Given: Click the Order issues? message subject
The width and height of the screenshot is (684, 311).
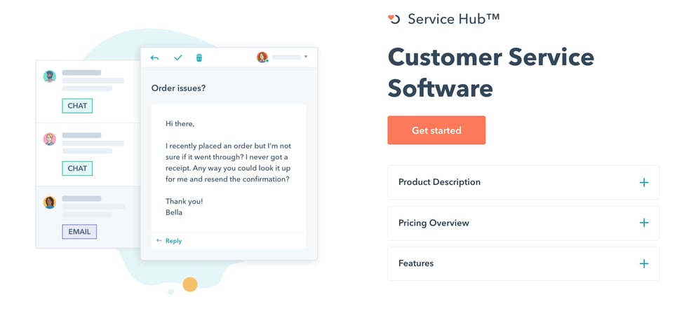Looking at the screenshot, I should click(179, 88).
